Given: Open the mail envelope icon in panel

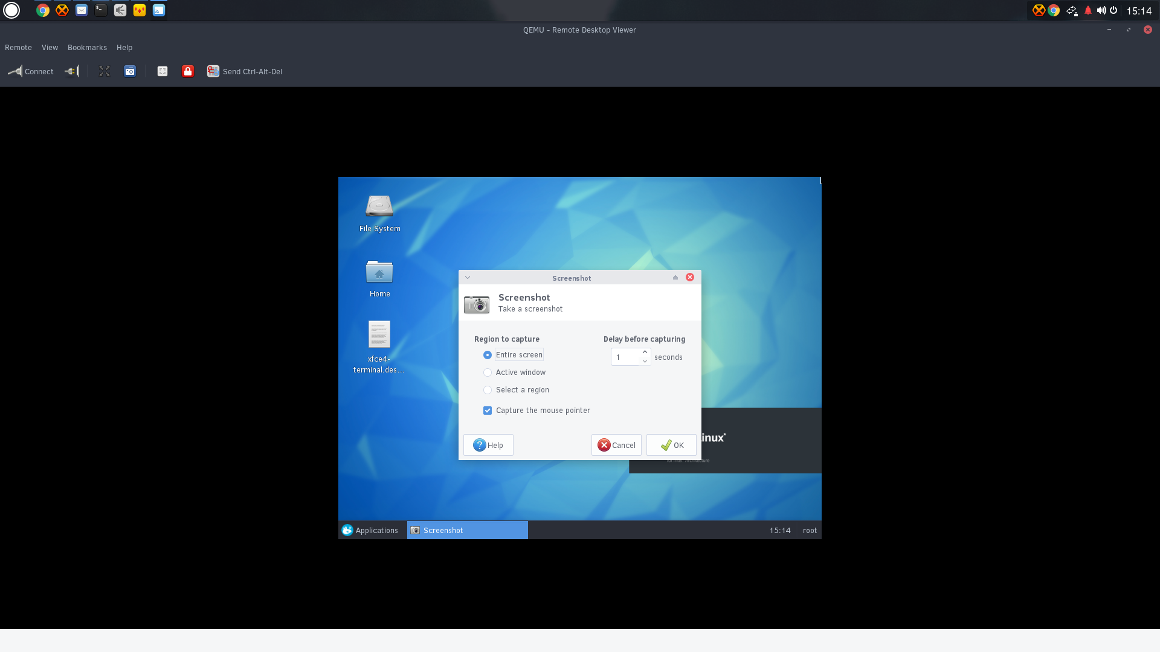Looking at the screenshot, I should [82, 10].
